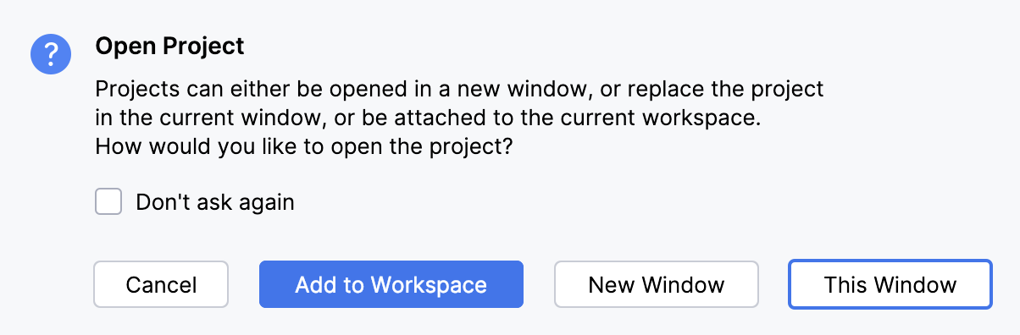Attach project via Add to Workspace
This screenshot has width=1020, height=335.
click(x=391, y=284)
